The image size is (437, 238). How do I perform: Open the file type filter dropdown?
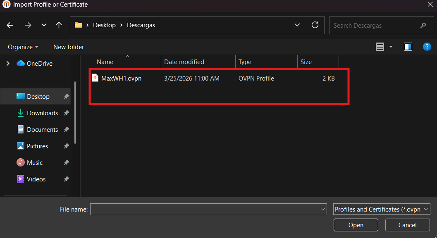click(382, 209)
